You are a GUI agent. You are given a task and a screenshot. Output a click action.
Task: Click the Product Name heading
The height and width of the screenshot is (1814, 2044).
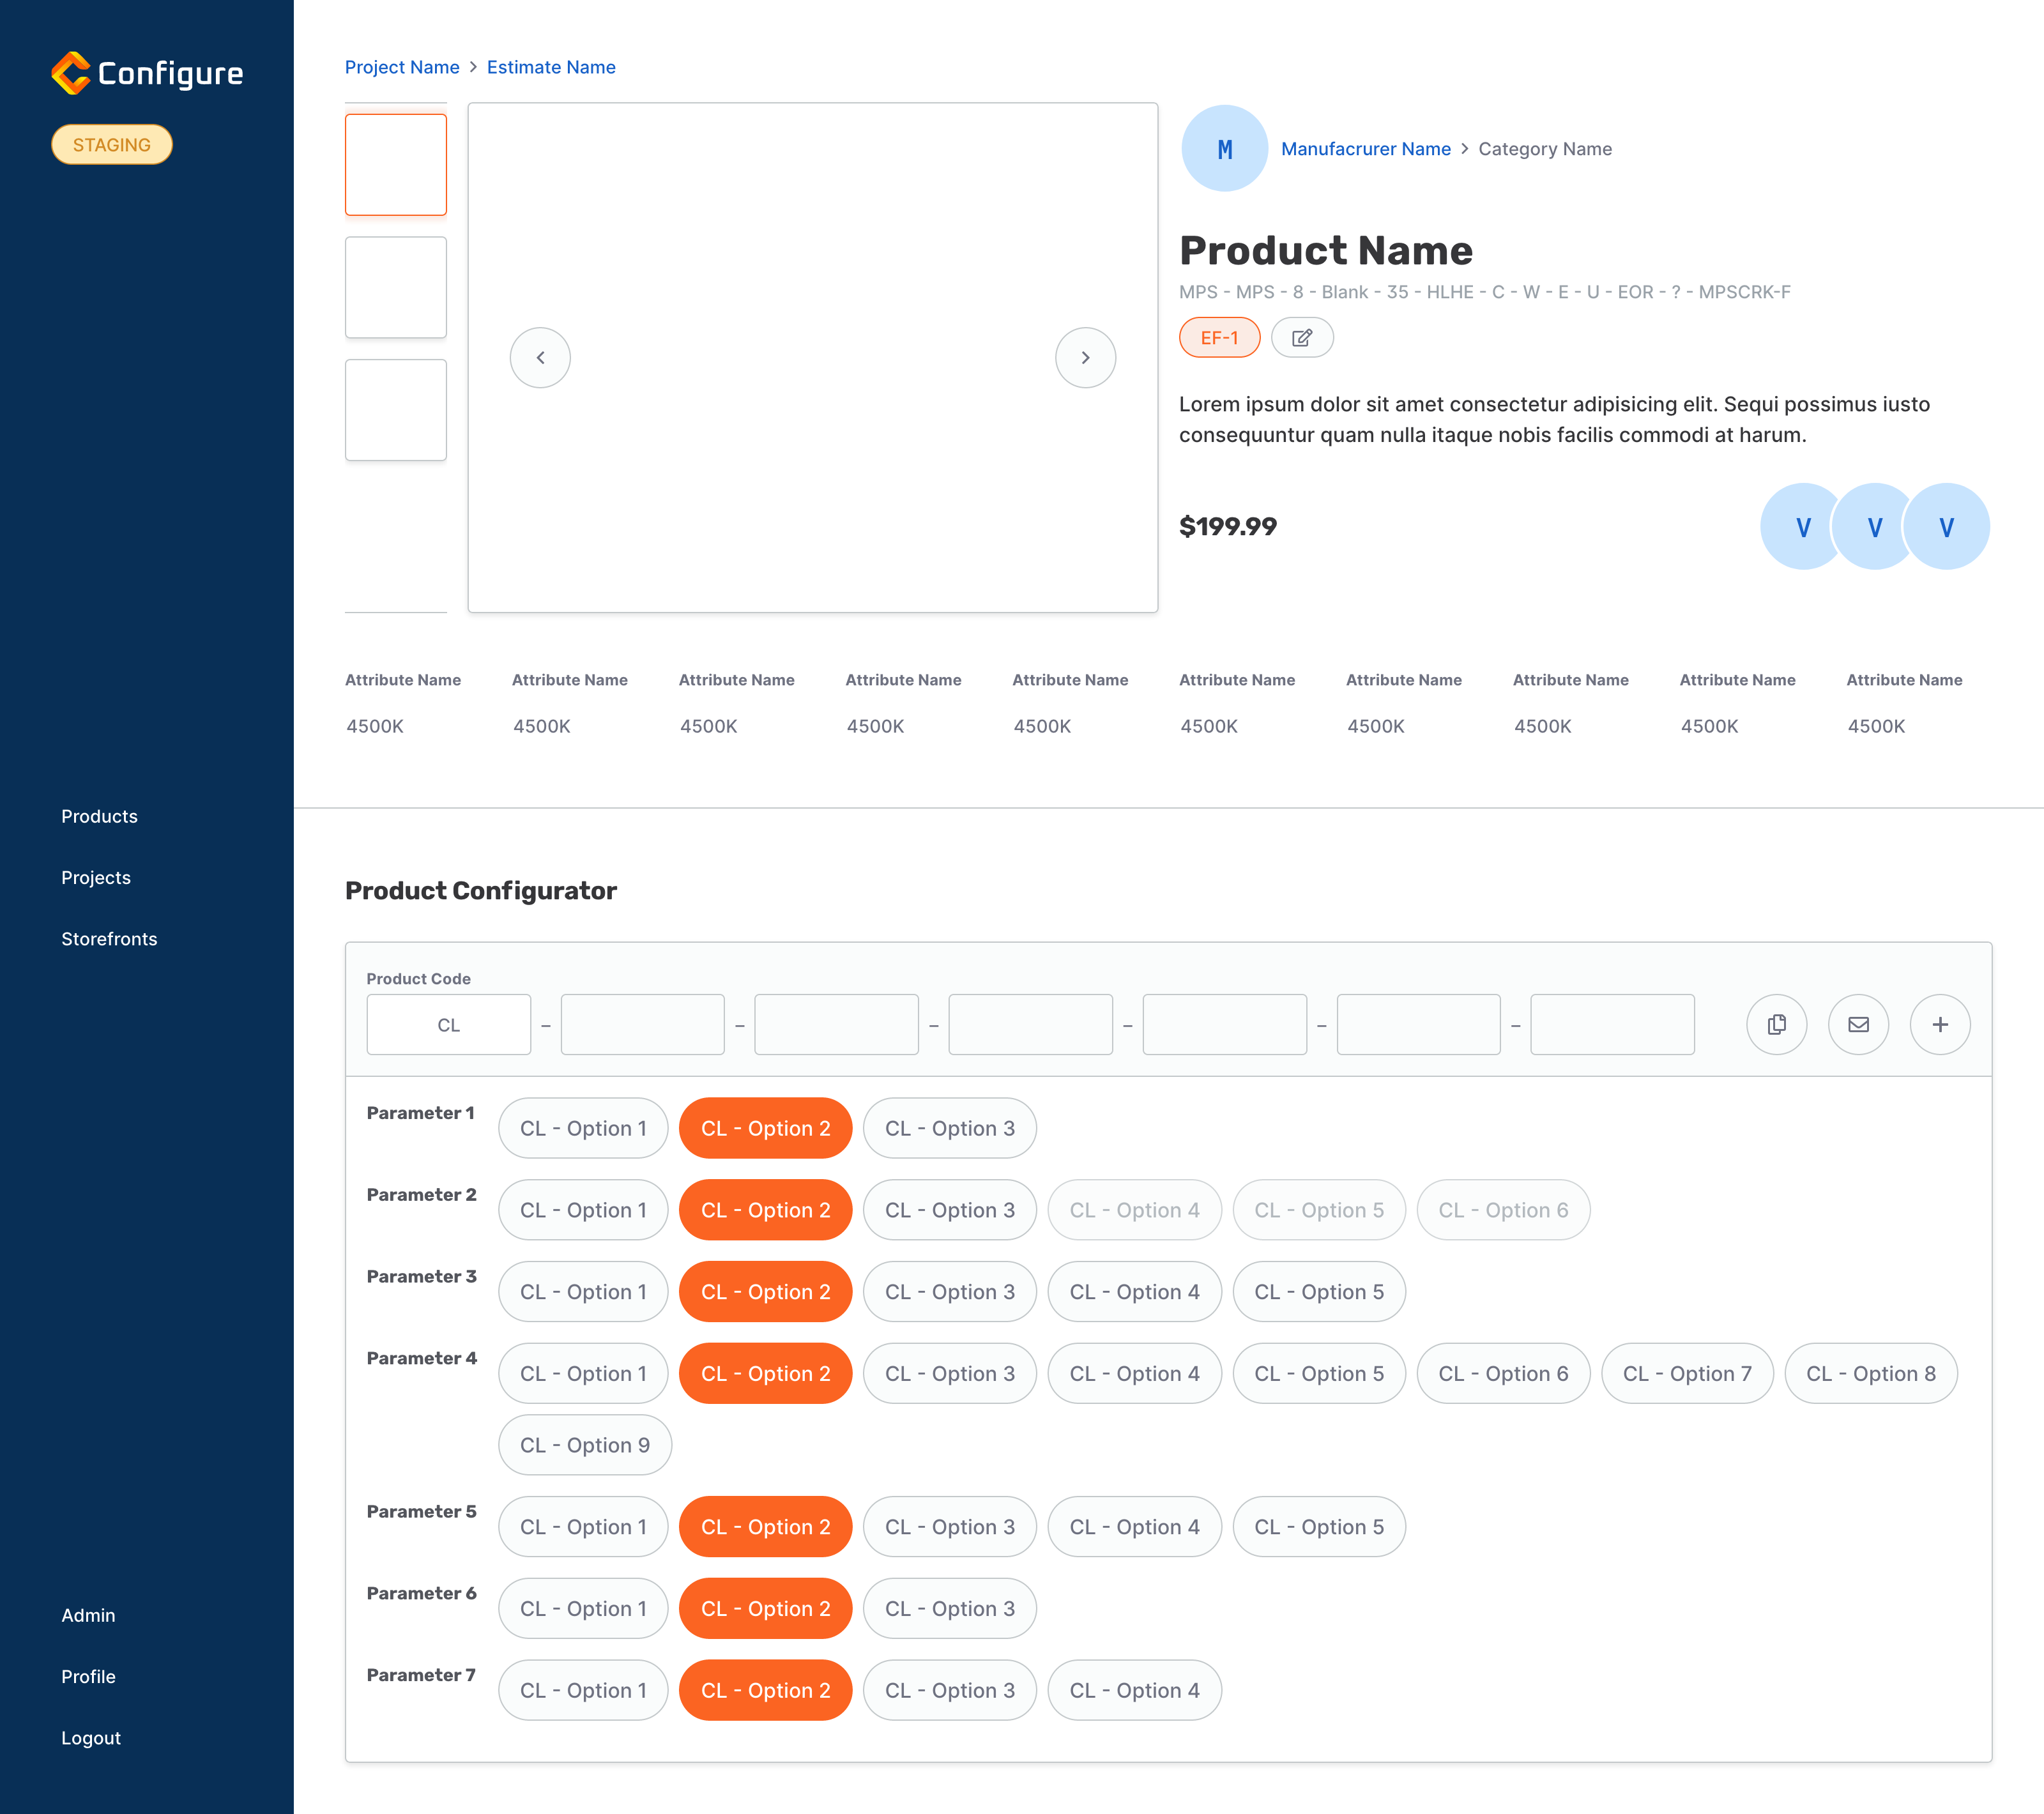tap(1326, 250)
